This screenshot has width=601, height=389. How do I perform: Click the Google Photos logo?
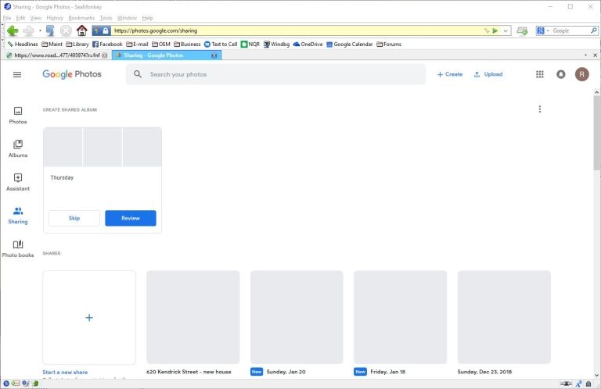pos(72,74)
